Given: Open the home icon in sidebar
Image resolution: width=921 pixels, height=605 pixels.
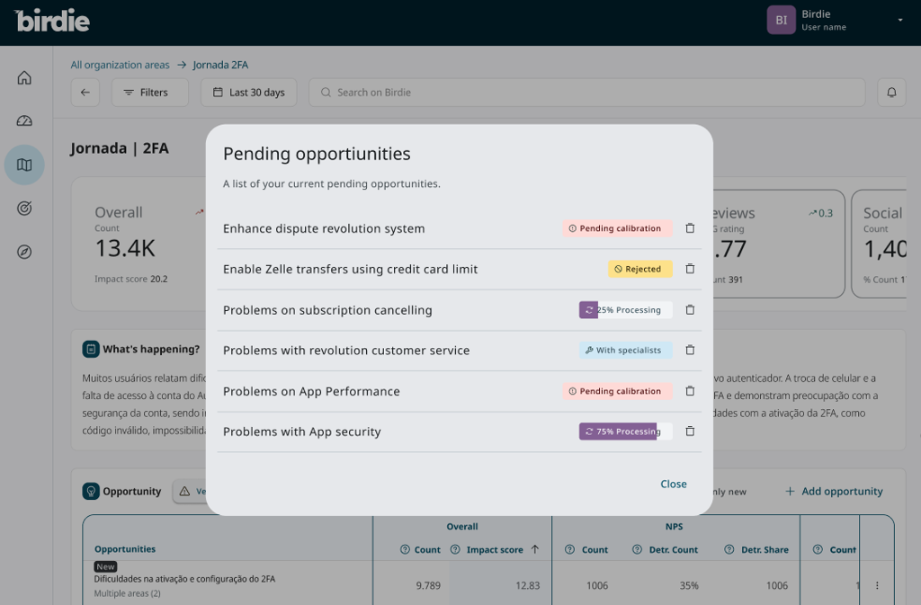Looking at the screenshot, I should [x=24, y=78].
